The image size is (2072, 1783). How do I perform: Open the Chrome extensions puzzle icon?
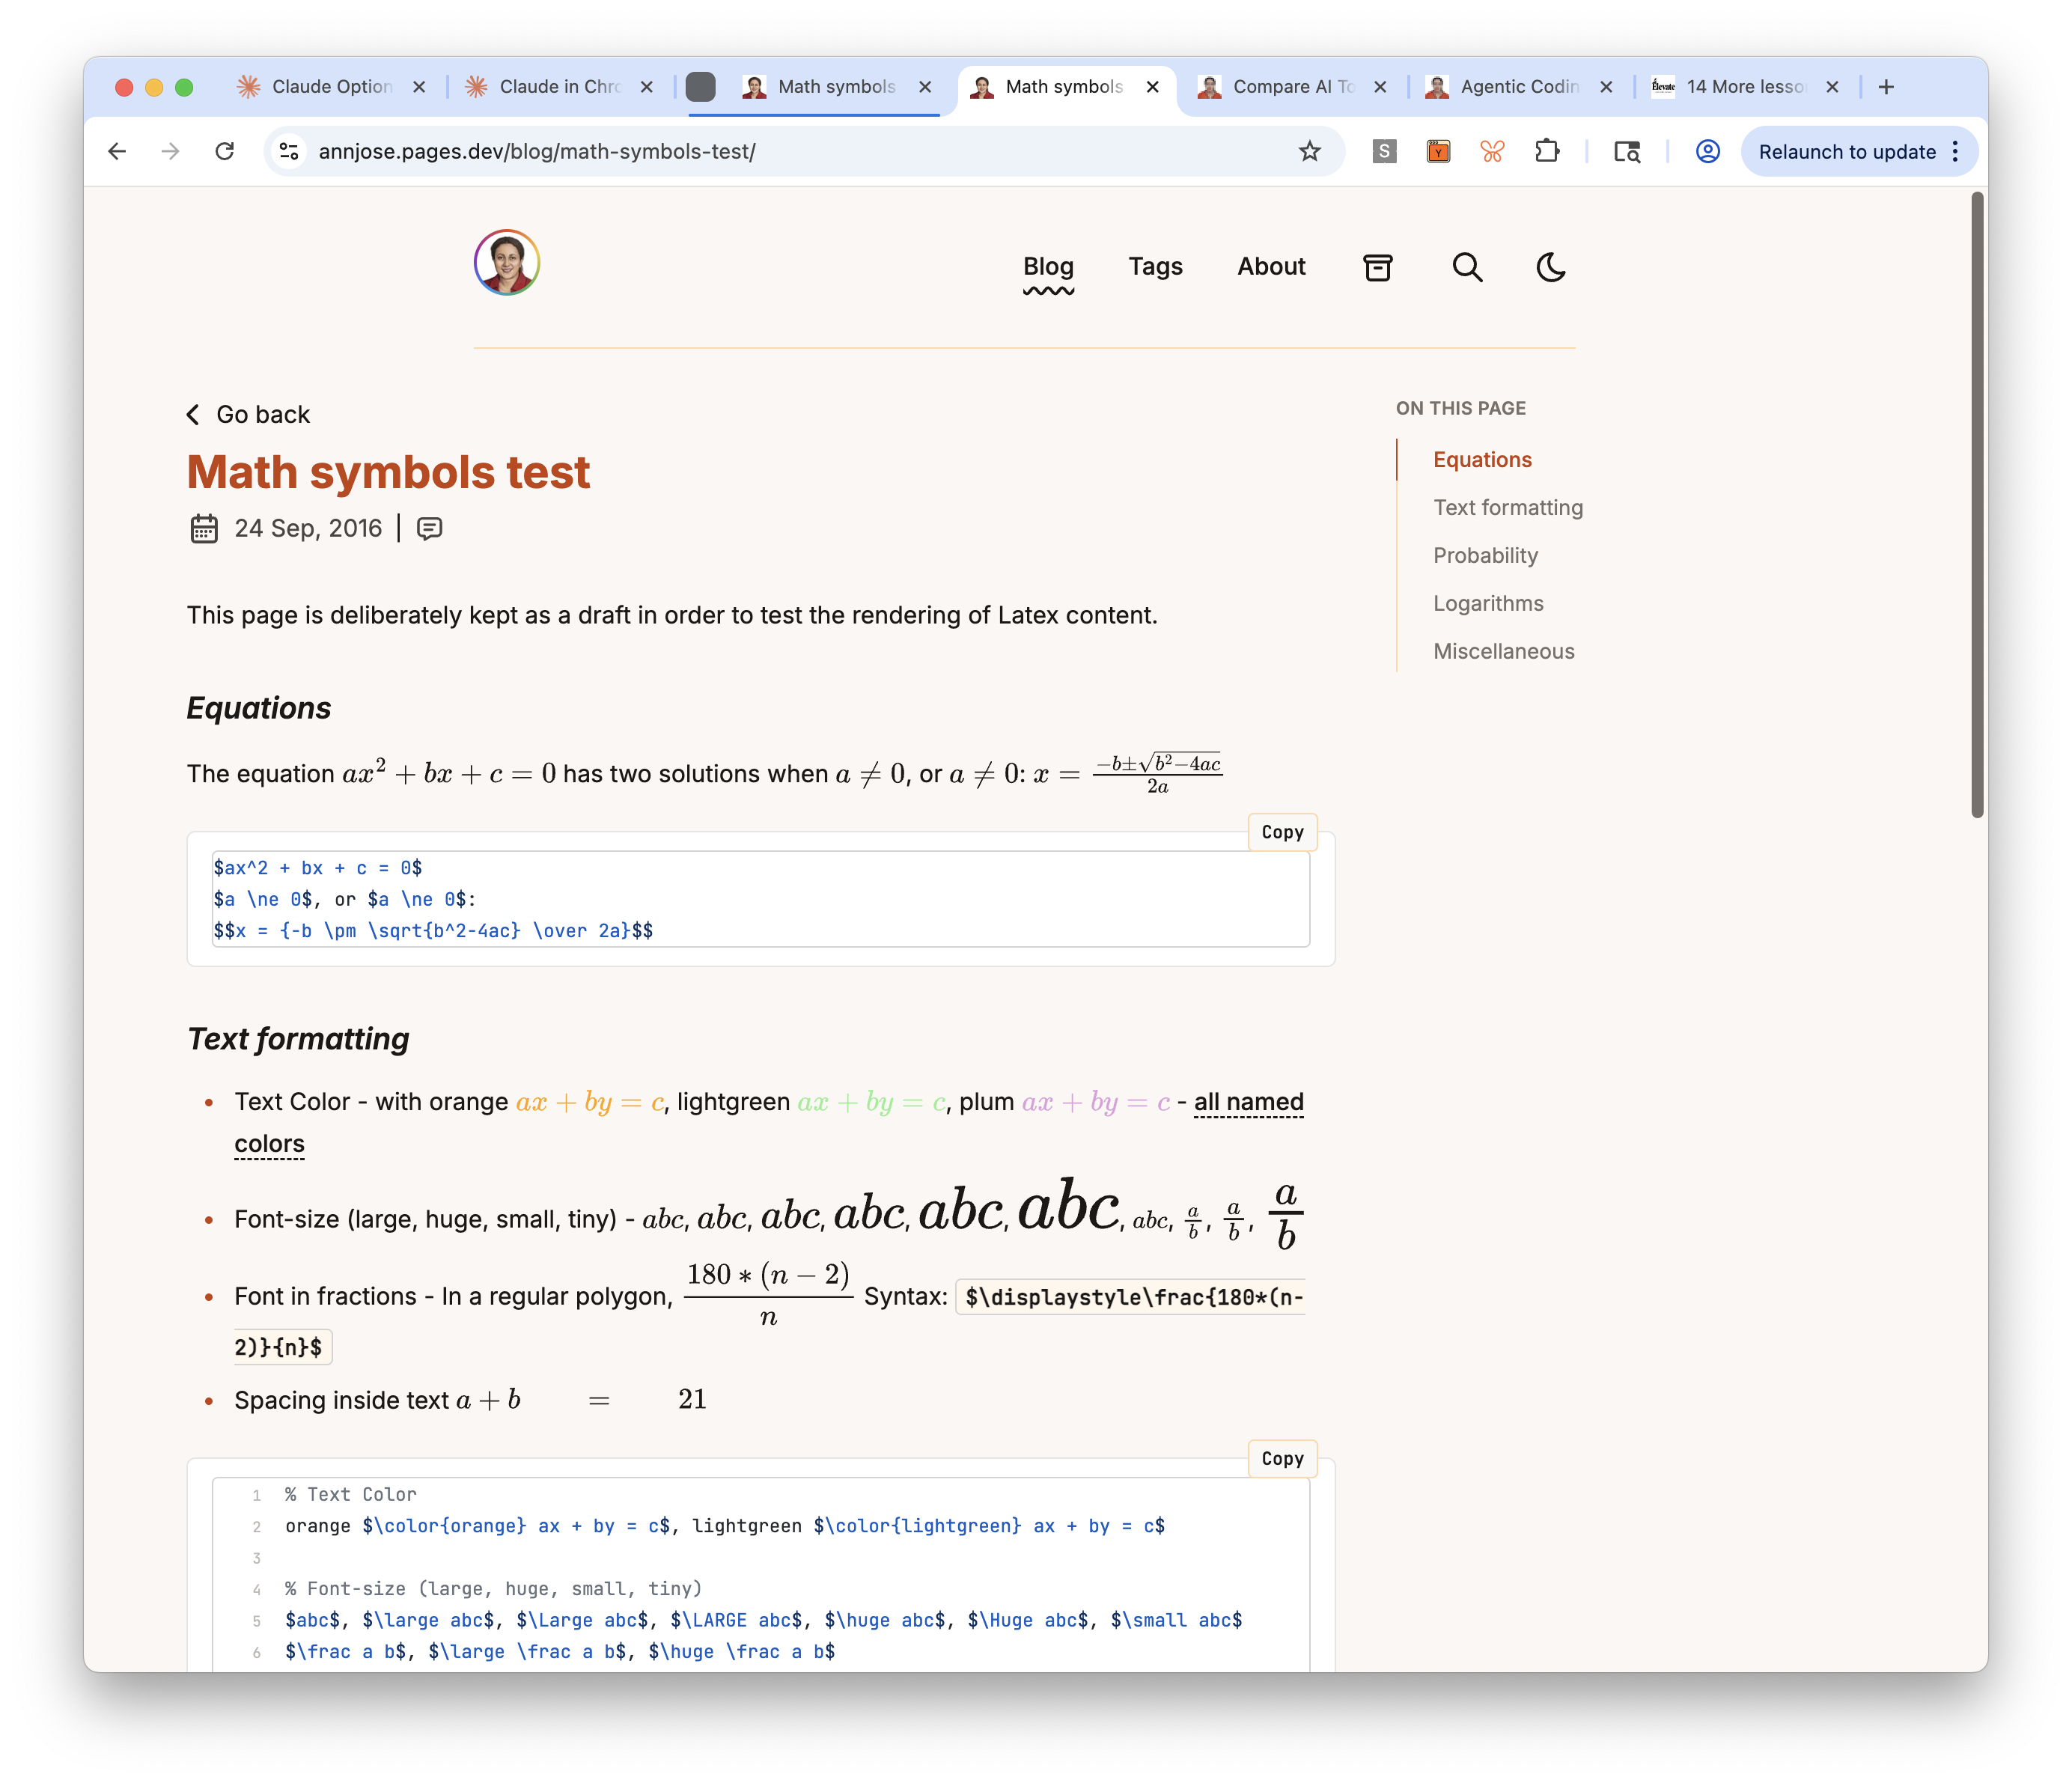[x=1547, y=151]
